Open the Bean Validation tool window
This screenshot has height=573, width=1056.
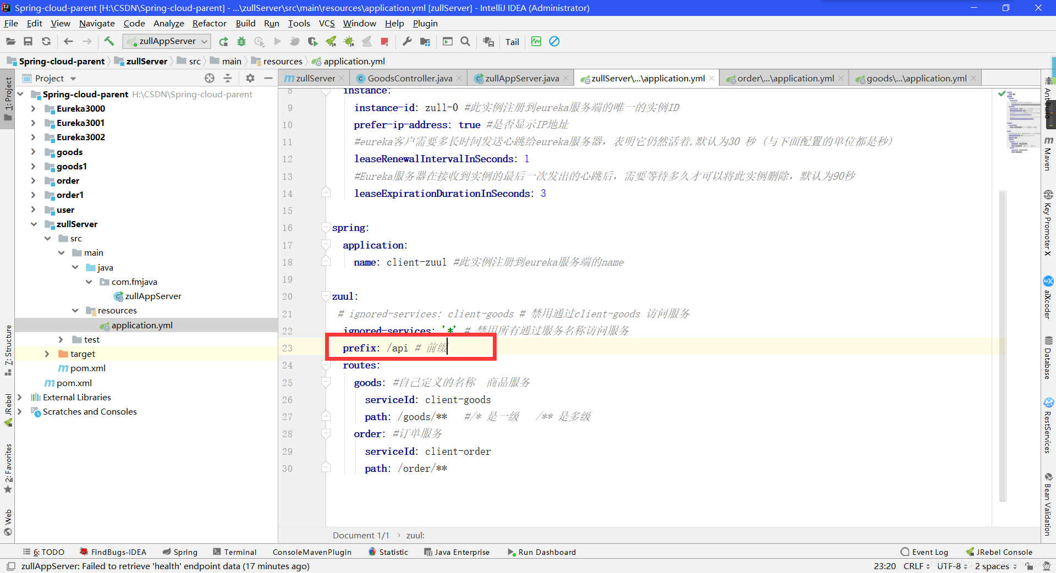click(1048, 505)
